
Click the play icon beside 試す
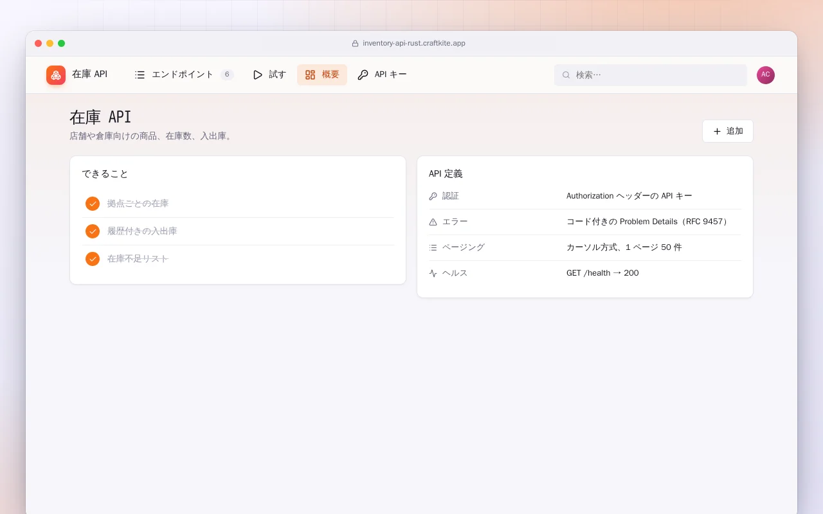click(x=258, y=75)
